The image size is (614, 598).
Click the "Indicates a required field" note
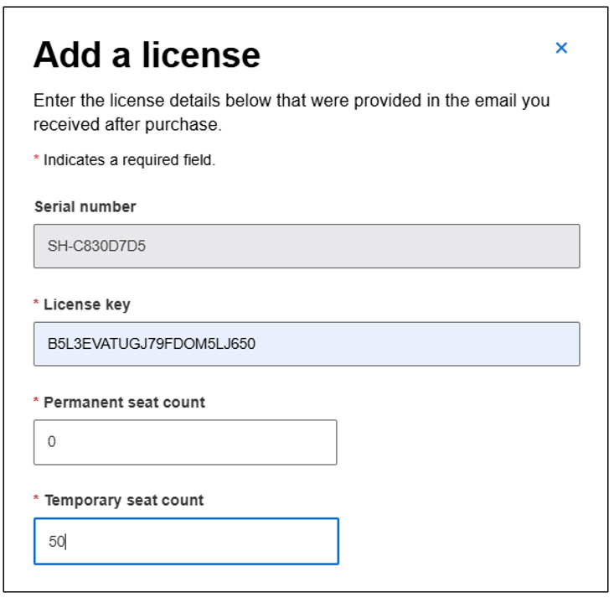point(129,159)
